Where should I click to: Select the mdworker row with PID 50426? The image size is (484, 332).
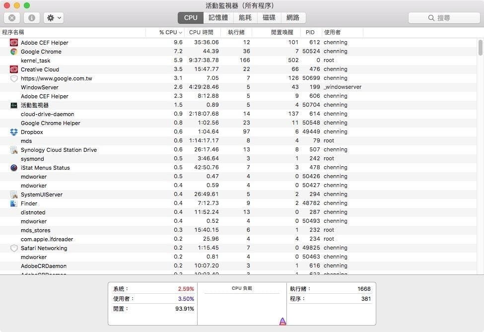(238, 177)
